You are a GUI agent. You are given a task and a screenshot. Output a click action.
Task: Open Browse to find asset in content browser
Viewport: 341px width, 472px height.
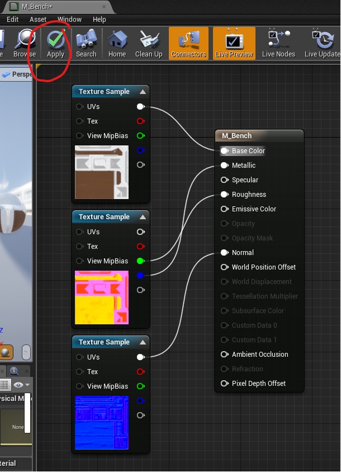(x=25, y=44)
